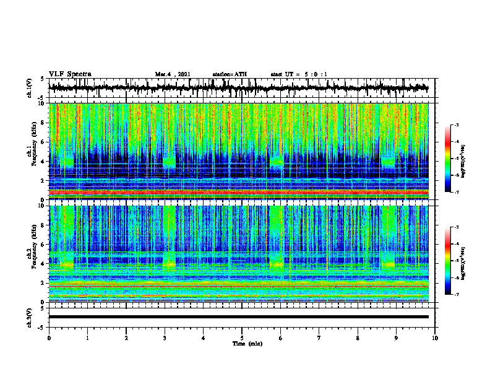Click the ch.3 black voltage trace bar

(x=238, y=317)
